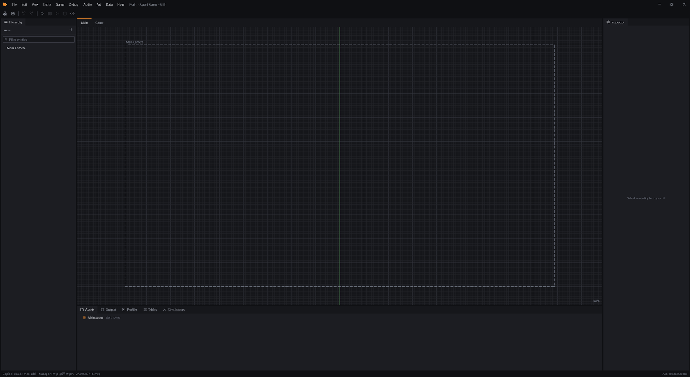The height and width of the screenshot is (377, 690).
Task: Open the Inspector panel tab
Action: coord(615,22)
